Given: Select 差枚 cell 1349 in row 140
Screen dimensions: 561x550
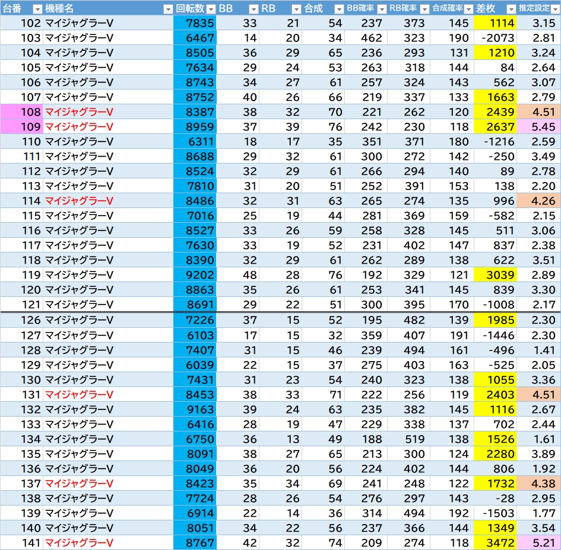Looking at the screenshot, I should click(495, 528).
